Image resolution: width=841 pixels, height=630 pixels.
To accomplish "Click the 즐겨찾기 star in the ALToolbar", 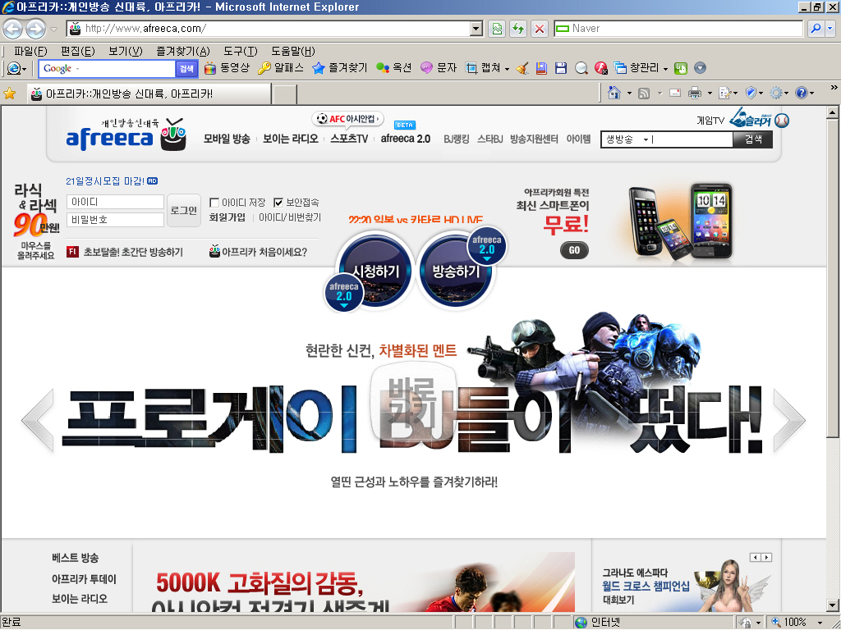I will click(319, 68).
